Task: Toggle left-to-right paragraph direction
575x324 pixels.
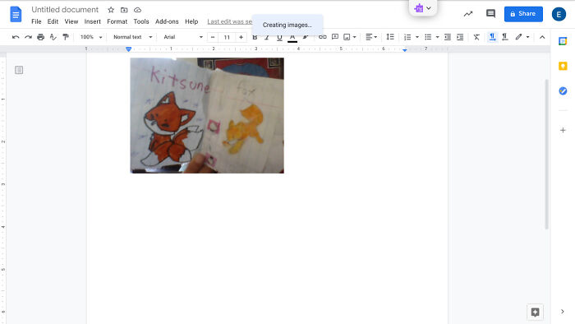Action: point(492,37)
